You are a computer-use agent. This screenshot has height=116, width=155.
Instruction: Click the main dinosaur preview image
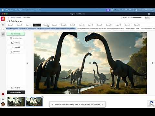(90, 63)
